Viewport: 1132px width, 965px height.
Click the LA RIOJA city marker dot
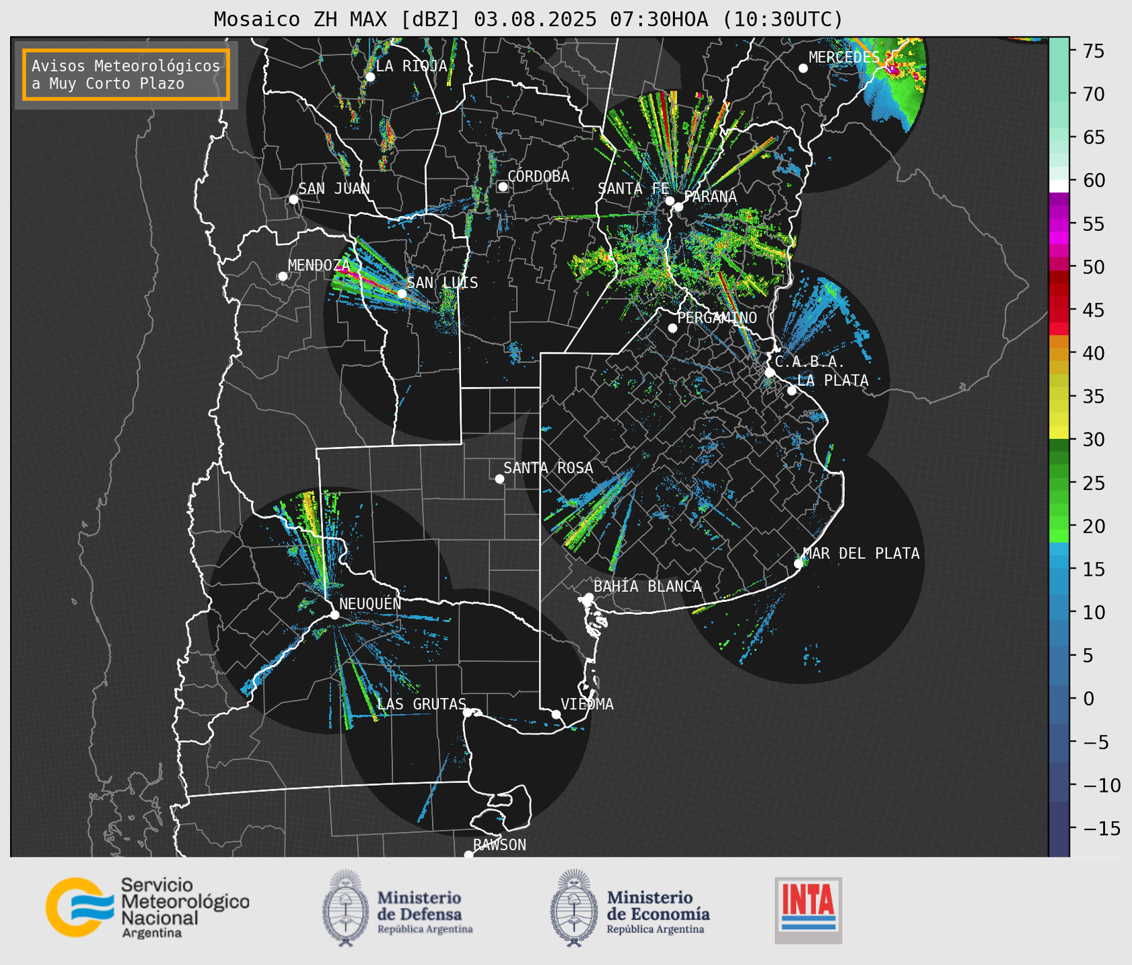[x=370, y=77]
